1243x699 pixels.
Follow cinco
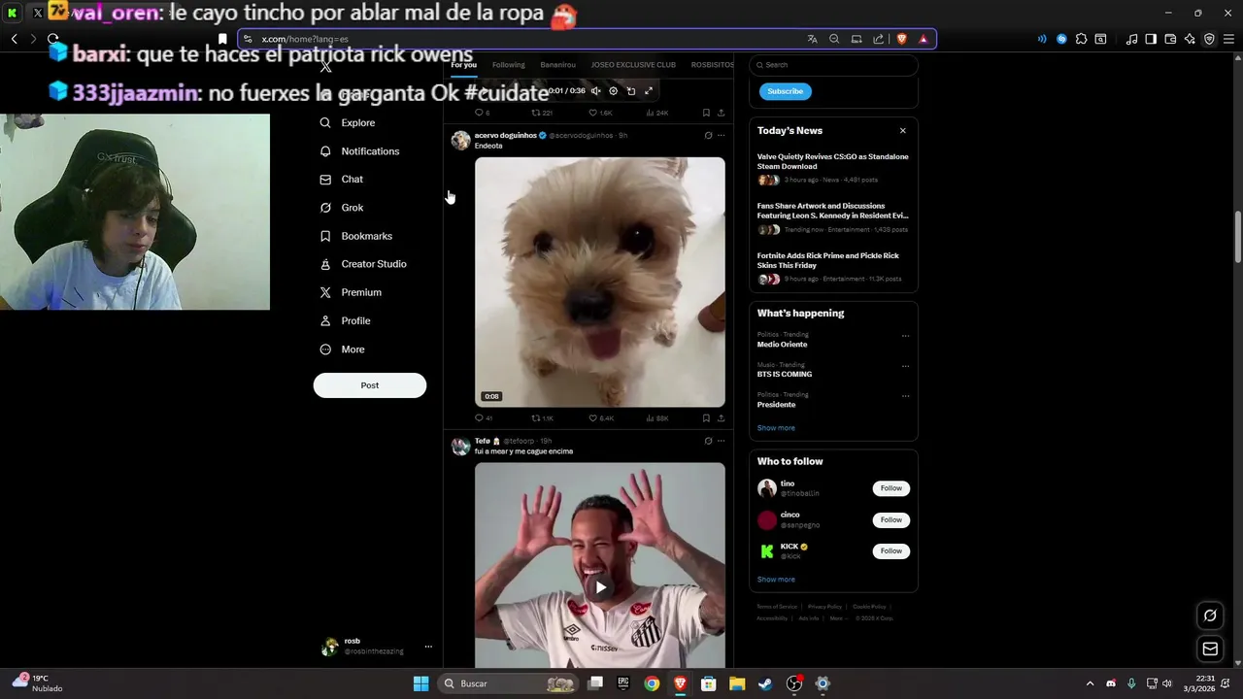coord(890,520)
